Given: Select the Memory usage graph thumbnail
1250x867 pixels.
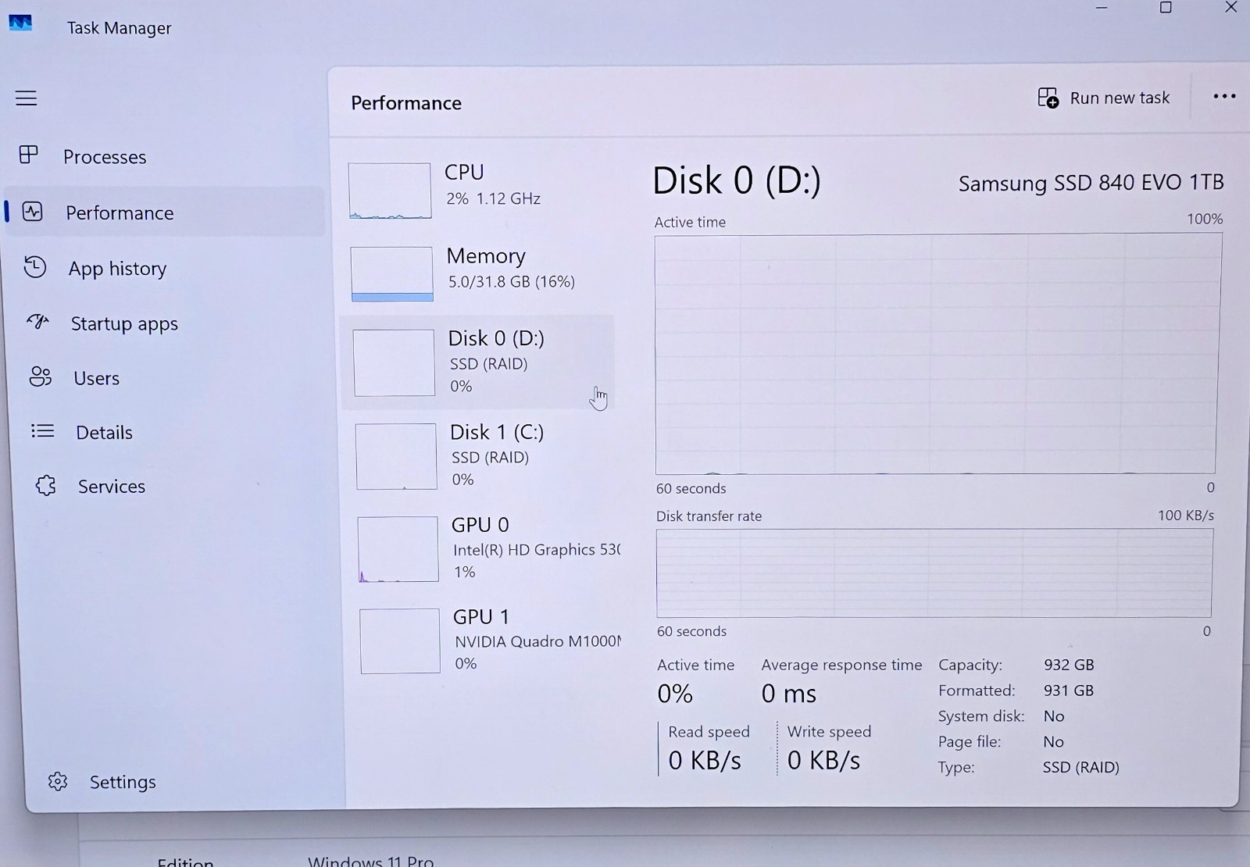Looking at the screenshot, I should pos(392,274).
